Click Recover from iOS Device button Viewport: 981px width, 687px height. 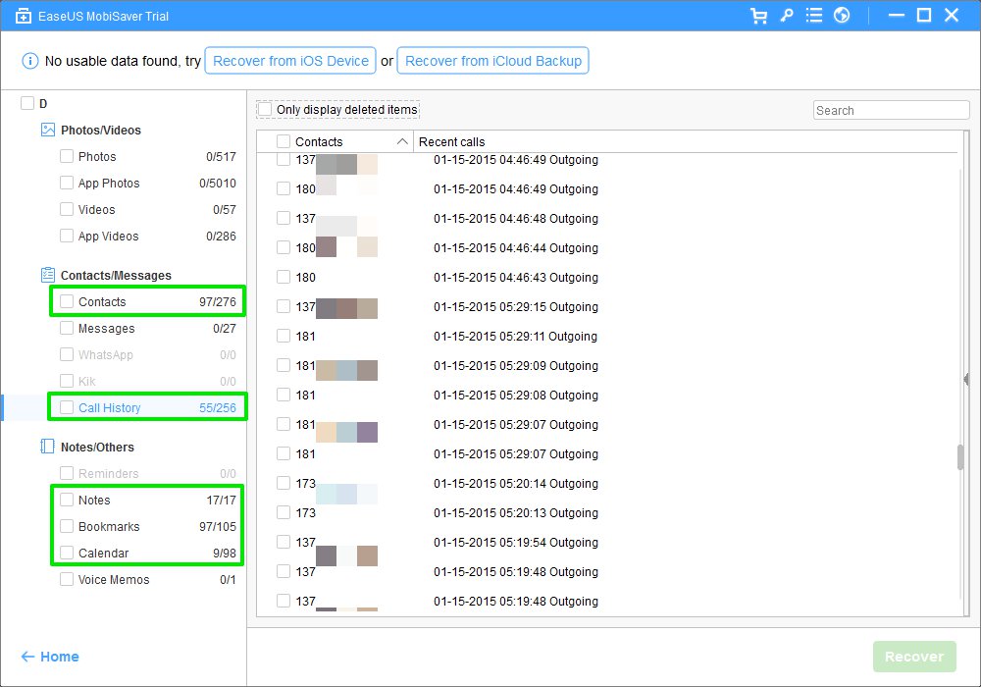click(x=290, y=61)
